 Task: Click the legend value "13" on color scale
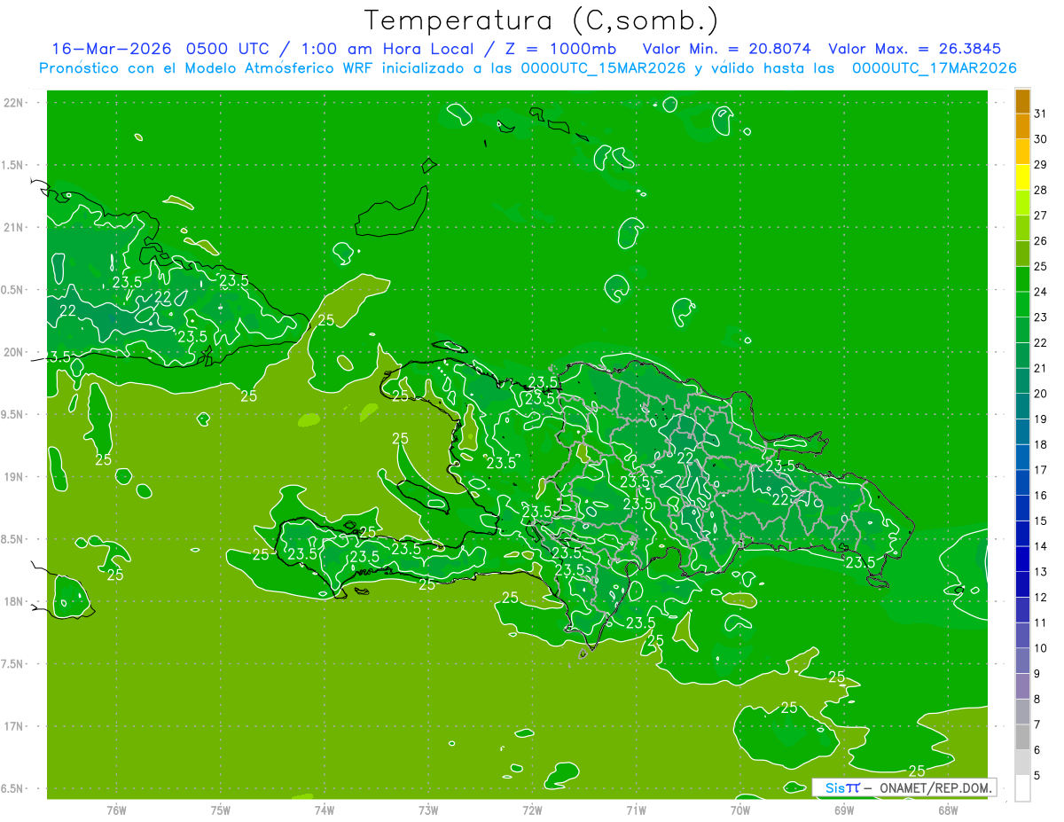click(1041, 572)
